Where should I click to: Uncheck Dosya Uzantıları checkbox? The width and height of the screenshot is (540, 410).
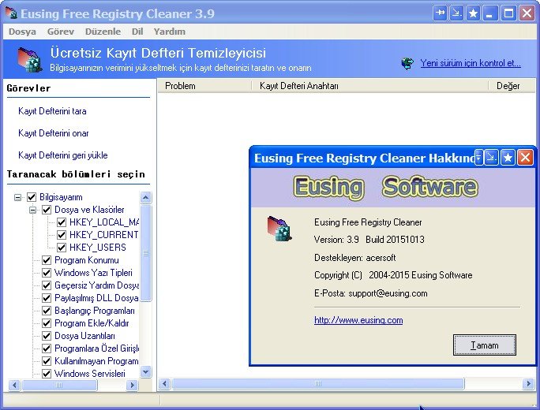tap(47, 336)
